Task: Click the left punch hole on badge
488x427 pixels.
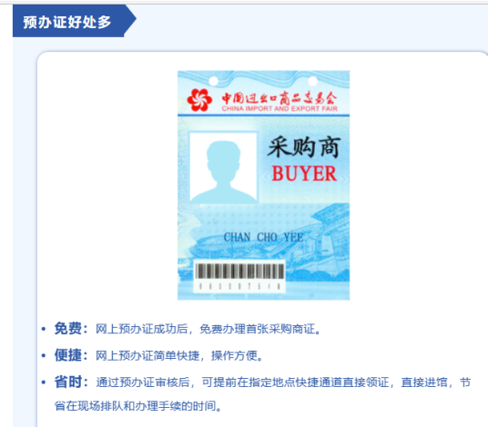Action: coord(213,82)
